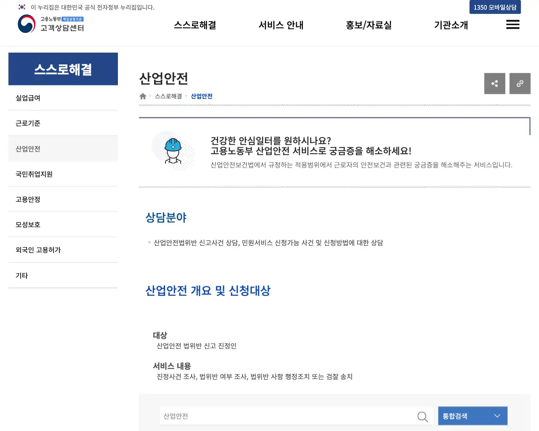Select 근로기준 in the sidebar

27,123
